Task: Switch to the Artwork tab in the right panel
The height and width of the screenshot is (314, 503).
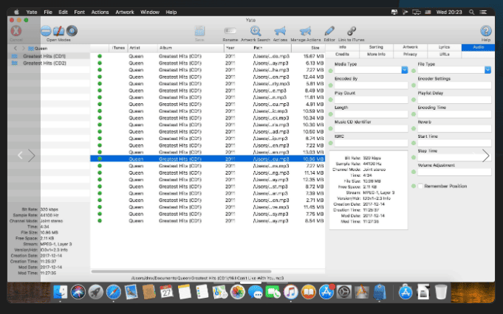Action: pos(410,47)
